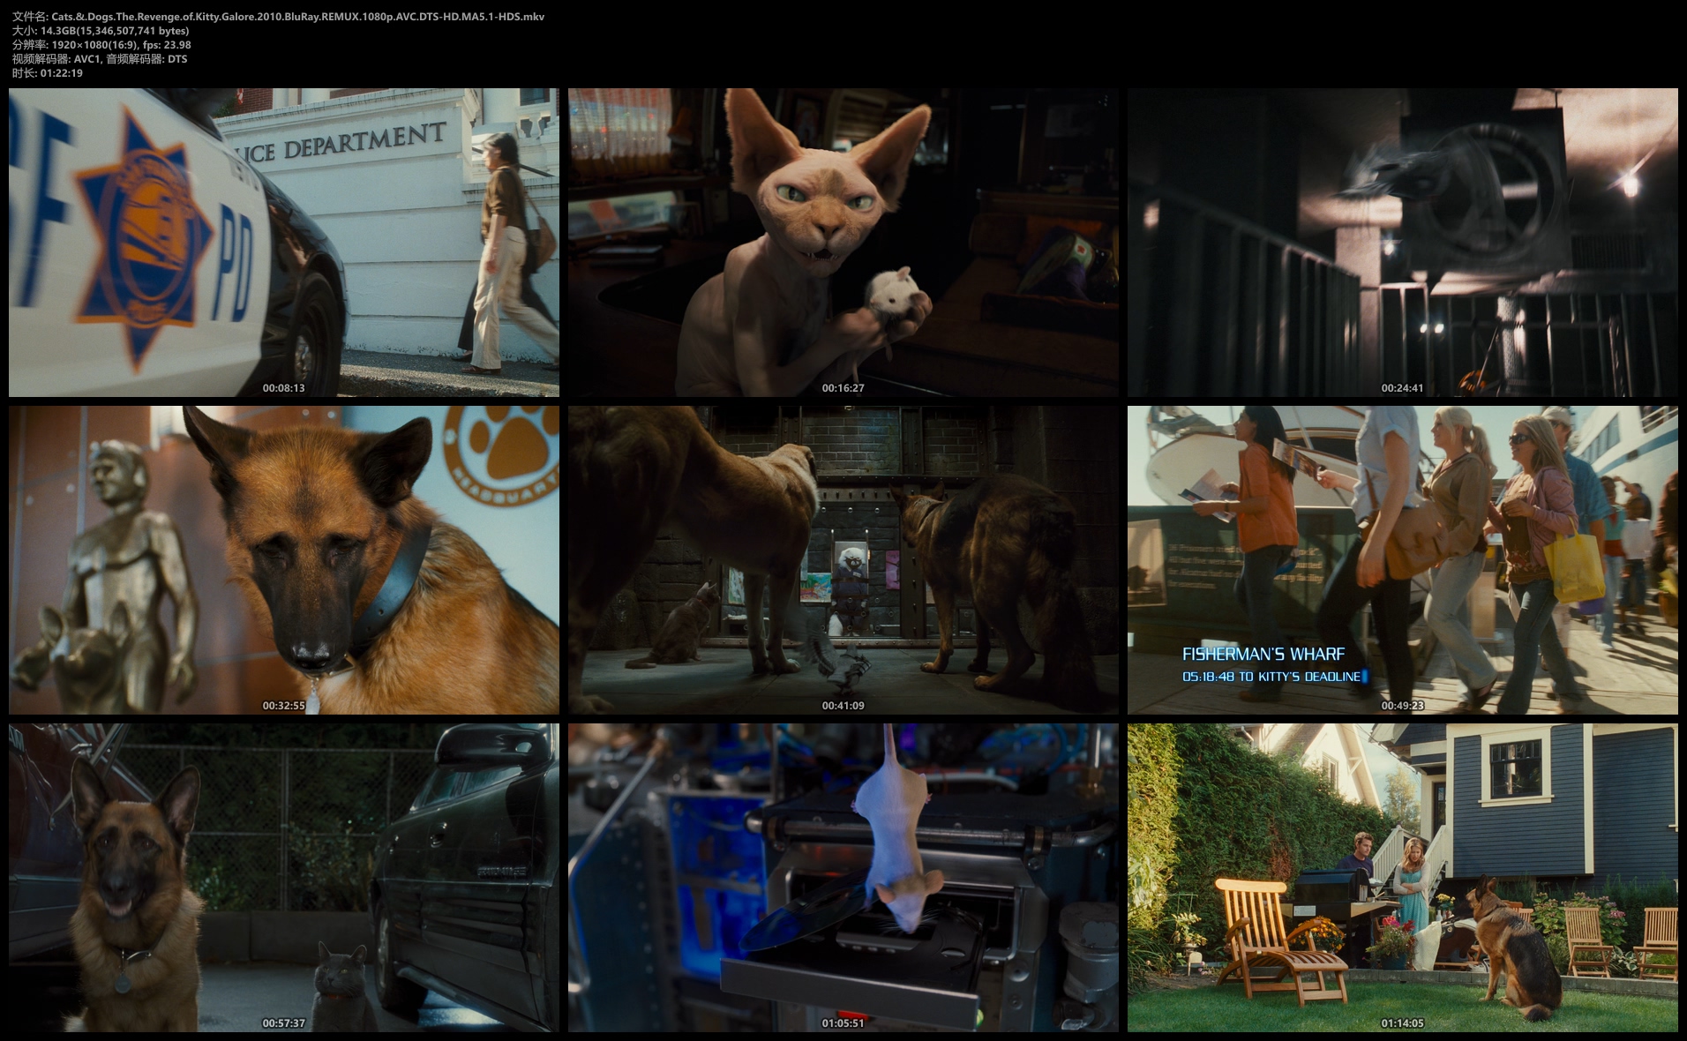Select the two dogs facing caged cat frame
The height and width of the screenshot is (1041, 1687).
tap(843, 559)
